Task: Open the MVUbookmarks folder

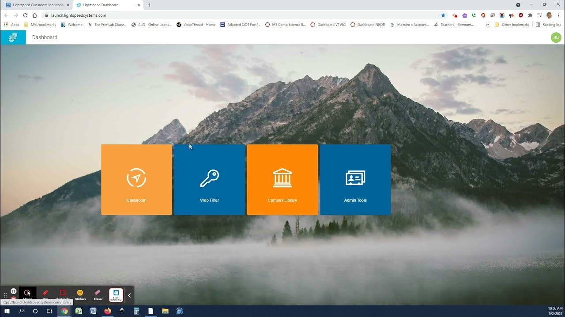Action: (40, 25)
